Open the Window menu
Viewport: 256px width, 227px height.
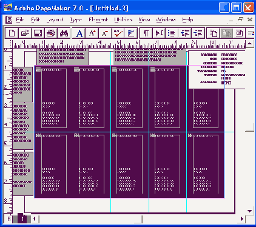166,19
